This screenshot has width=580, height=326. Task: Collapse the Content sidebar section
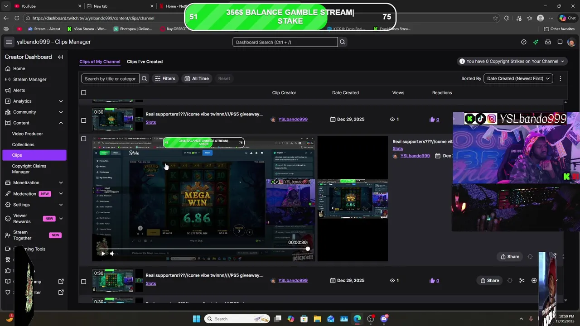click(x=61, y=123)
